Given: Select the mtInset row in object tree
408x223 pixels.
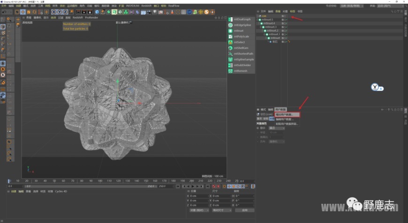Looking at the screenshot, I should coord(275,38).
